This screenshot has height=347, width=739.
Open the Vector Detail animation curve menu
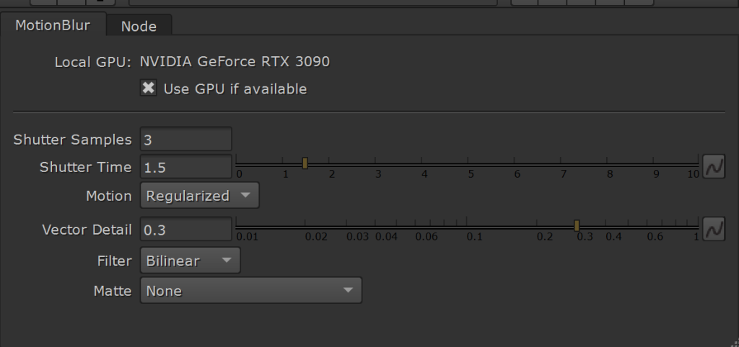pos(714,230)
